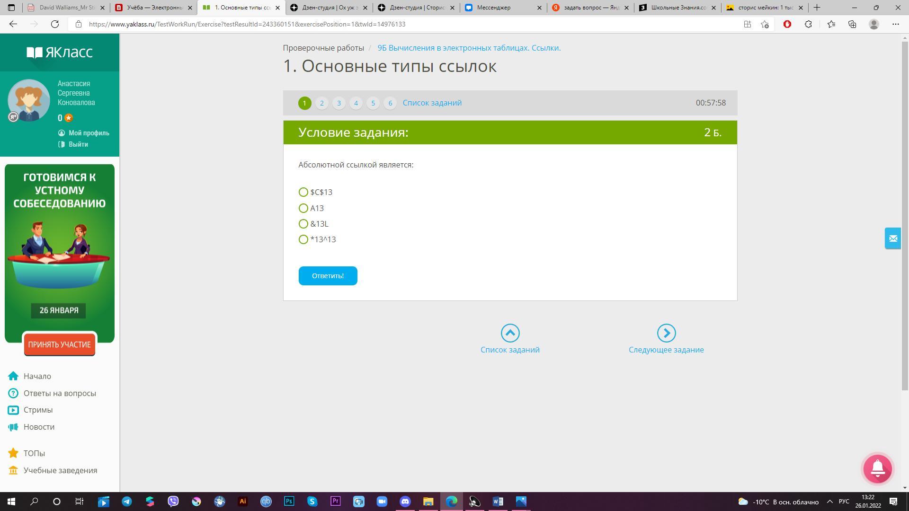Image resolution: width=909 pixels, height=511 pixels.
Task: Go to exercise number 4
Action: pos(356,103)
